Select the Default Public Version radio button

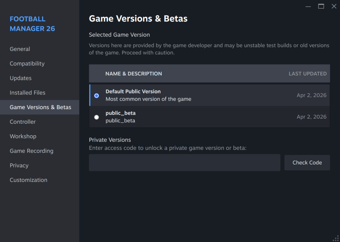click(97, 96)
